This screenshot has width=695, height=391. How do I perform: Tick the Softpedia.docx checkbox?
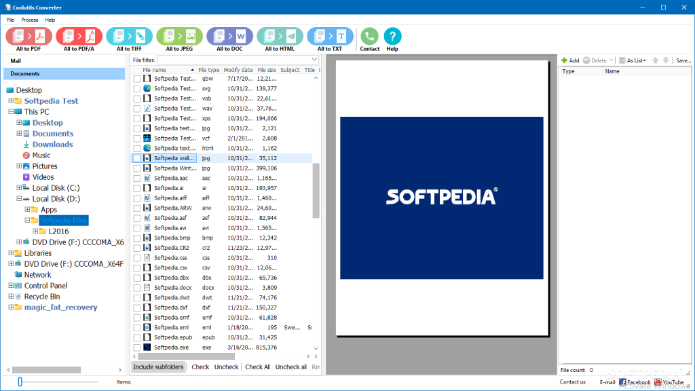click(137, 288)
